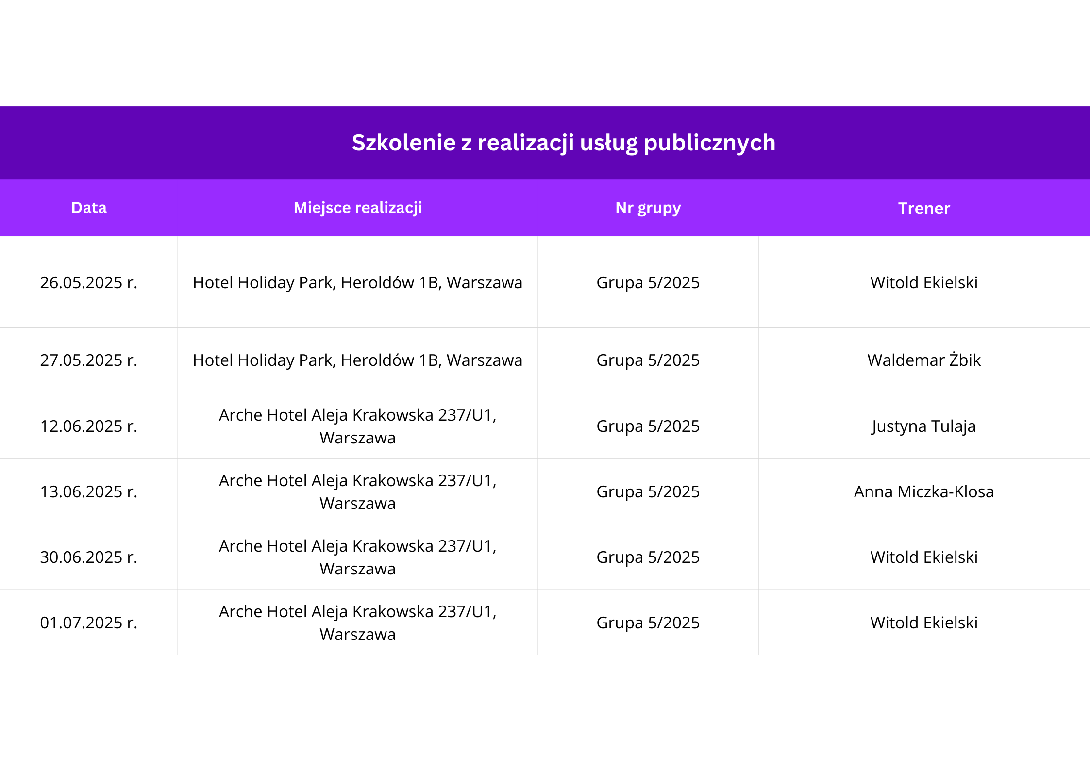The image size is (1090, 770).
Task: Select trainer 'Witold Ekielski' in 30.06.2025 row
Action: click(924, 557)
